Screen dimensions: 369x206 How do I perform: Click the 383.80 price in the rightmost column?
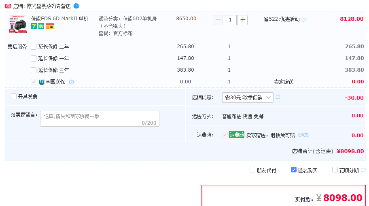coord(354,70)
